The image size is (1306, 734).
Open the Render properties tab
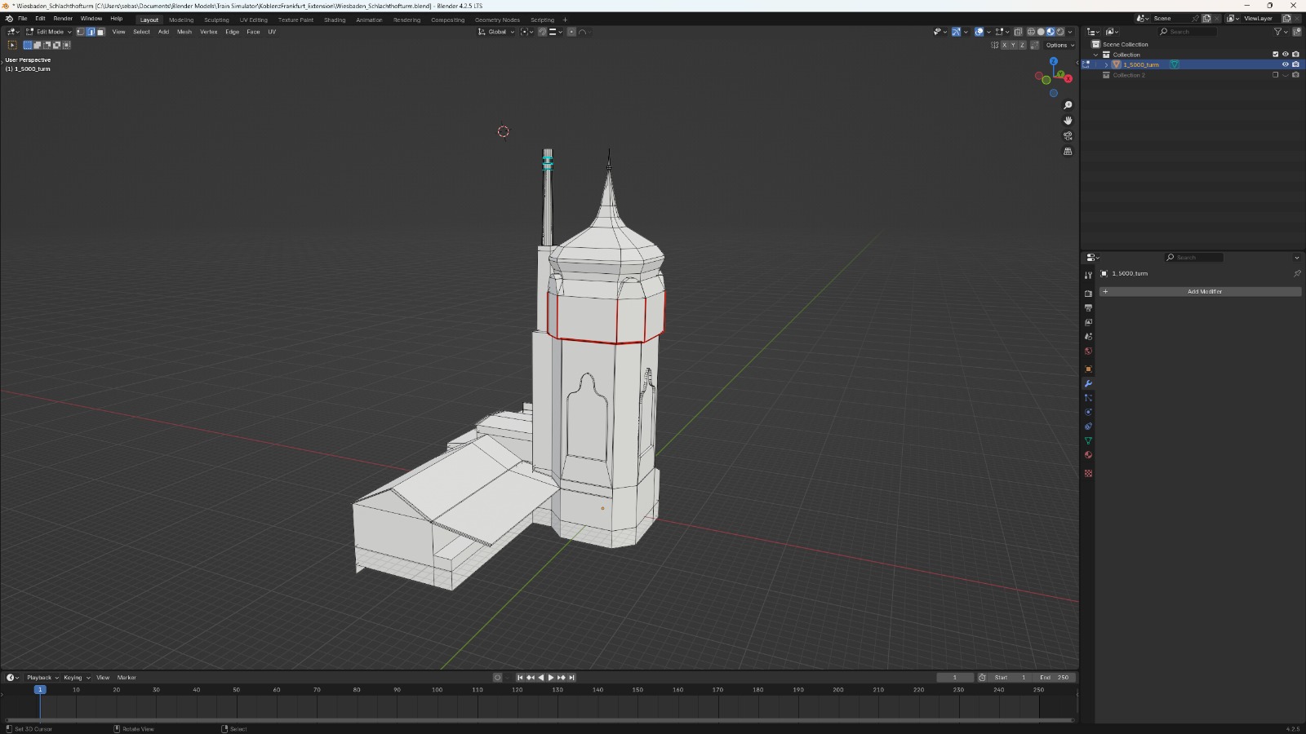click(x=1088, y=294)
